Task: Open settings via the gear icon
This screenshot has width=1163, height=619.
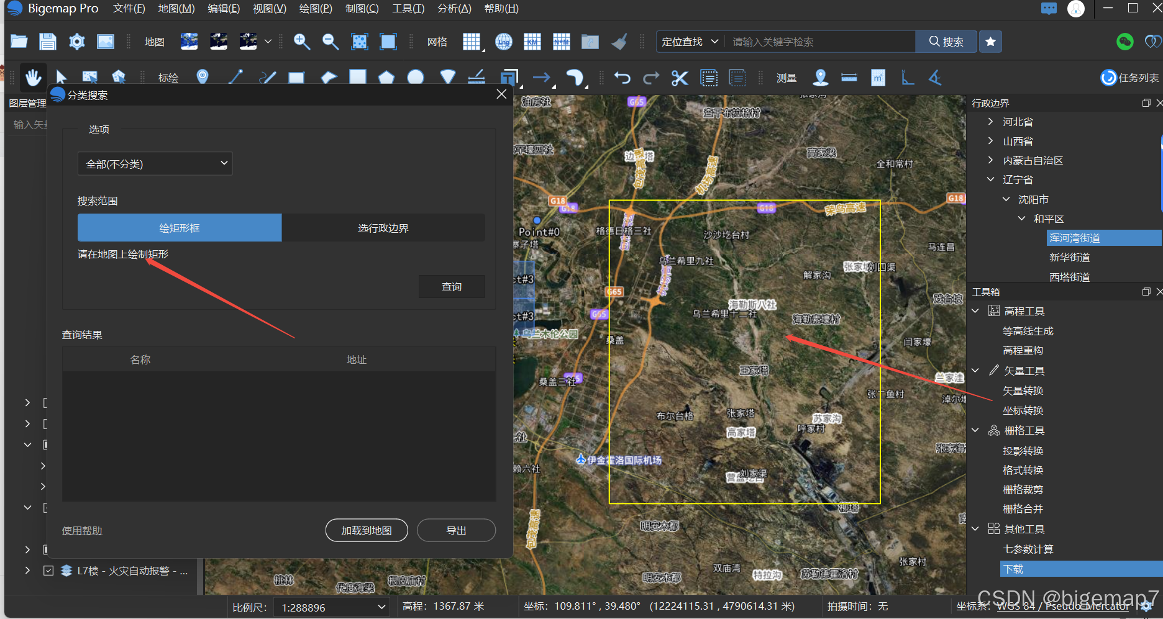Action: tap(77, 42)
